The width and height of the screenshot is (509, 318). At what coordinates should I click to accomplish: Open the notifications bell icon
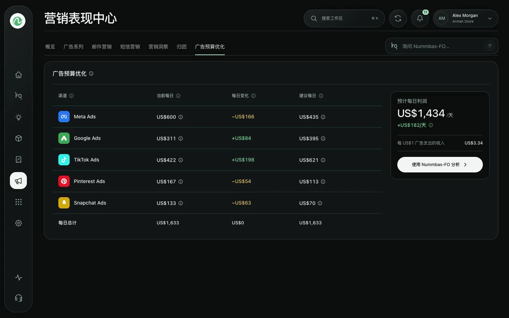(x=420, y=18)
